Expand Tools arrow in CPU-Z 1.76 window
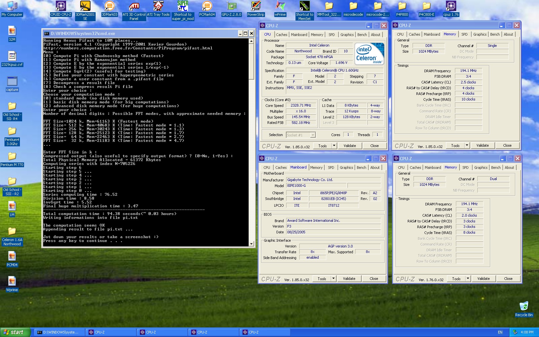 coord(468,279)
